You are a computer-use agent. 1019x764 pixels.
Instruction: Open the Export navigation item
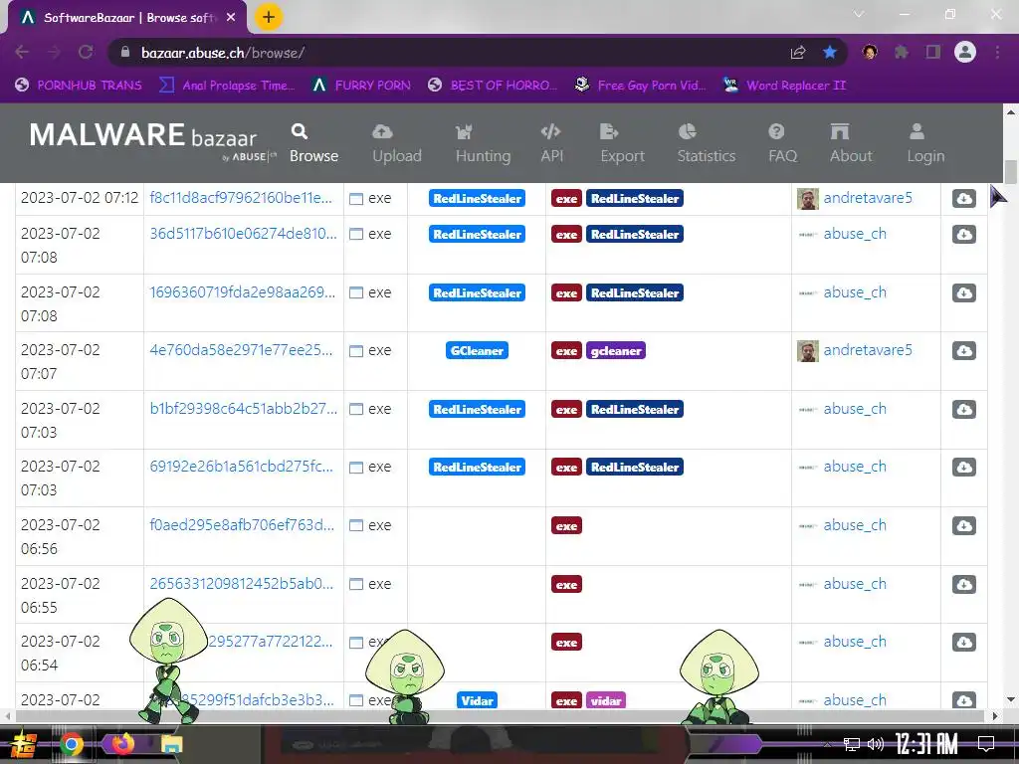[x=622, y=143]
